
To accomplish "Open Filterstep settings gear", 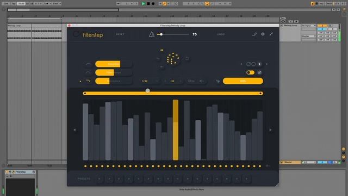I will [263, 34].
